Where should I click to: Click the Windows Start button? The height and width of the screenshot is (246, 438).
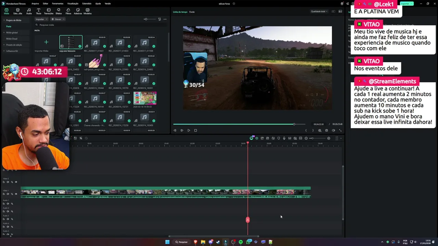tap(167, 242)
